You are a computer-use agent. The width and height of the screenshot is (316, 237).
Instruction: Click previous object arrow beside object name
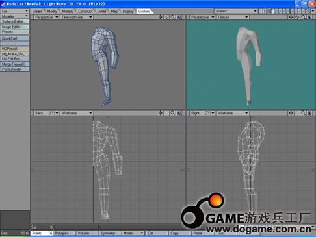point(261,11)
